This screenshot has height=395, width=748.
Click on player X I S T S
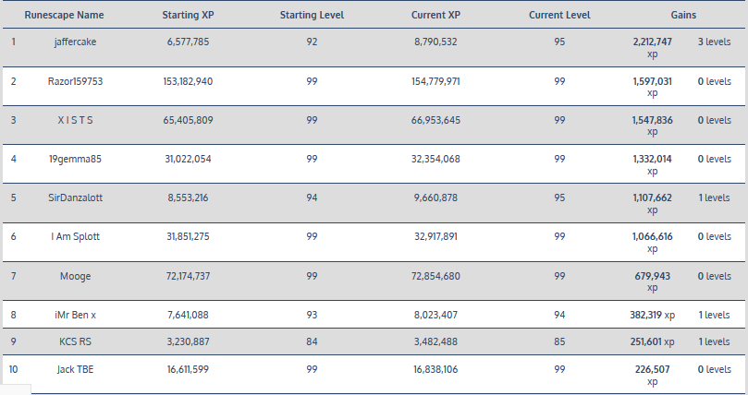(75, 120)
